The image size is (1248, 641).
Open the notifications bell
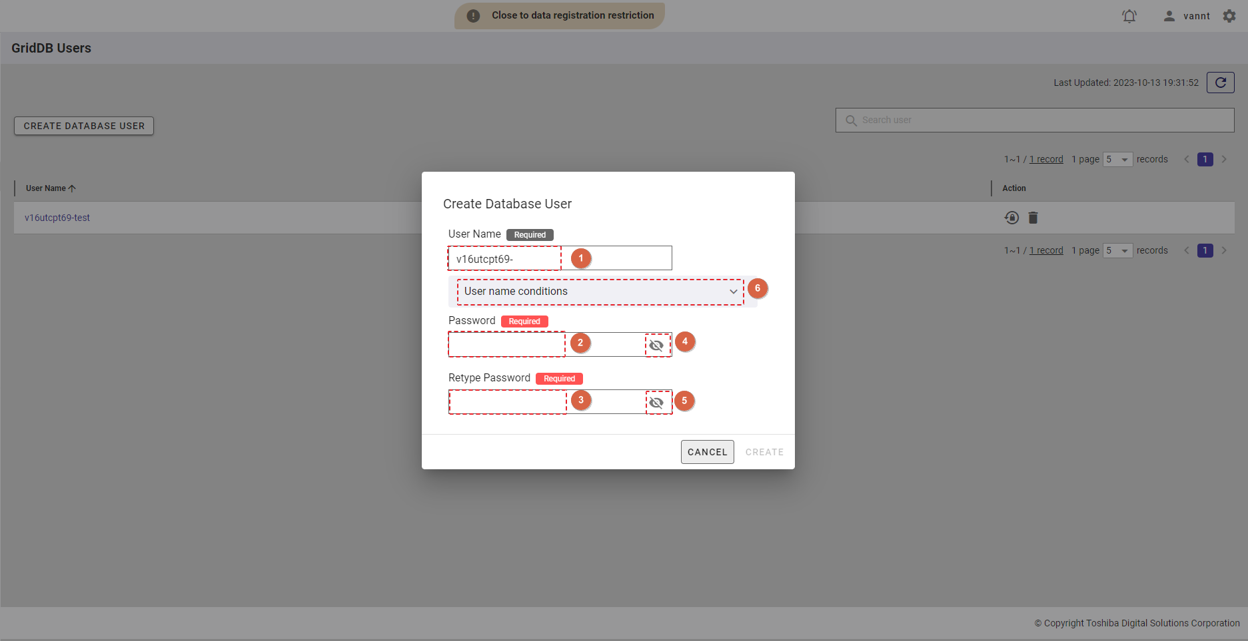click(1129, 16)
